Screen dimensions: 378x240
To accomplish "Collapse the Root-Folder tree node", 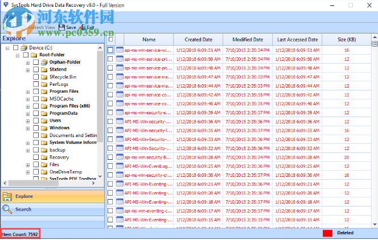I will (18, 55).
